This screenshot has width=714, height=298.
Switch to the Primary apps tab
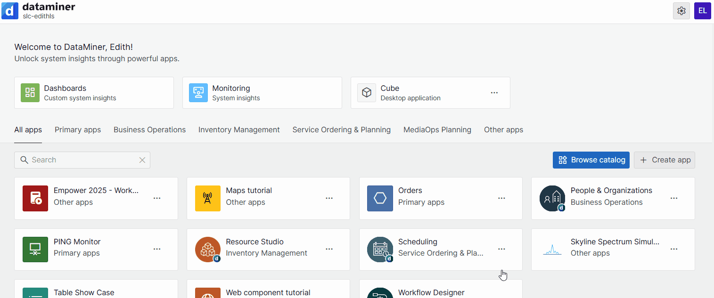tap(78, 129)
